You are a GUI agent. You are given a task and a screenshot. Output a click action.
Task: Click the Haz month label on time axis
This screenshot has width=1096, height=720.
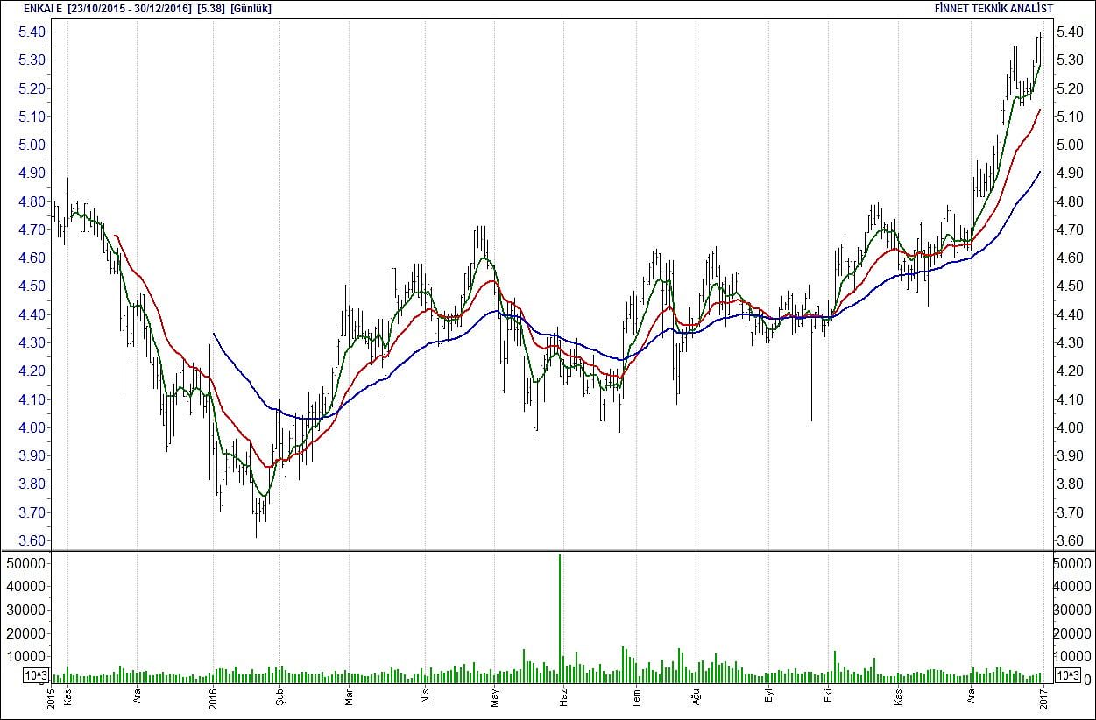click(x=564, y=698)
